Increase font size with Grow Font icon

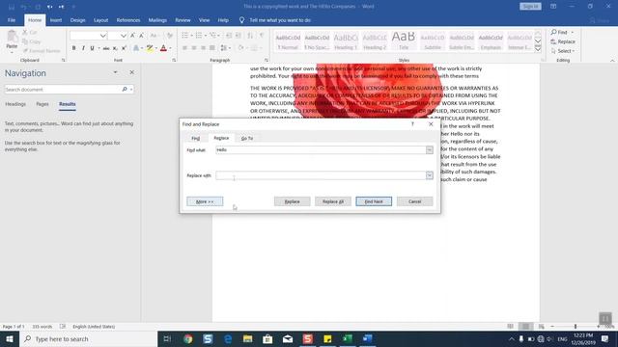coord(133,36)
